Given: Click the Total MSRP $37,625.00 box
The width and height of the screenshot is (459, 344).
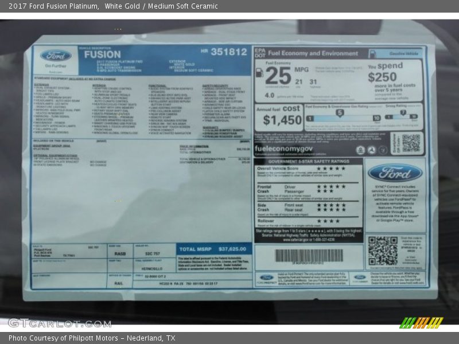Looking at the screenshot, I should pyautogui.click(x=213, y=249).
